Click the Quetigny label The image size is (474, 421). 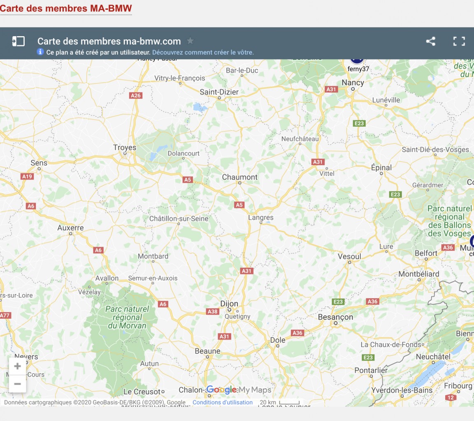(237, 317)
